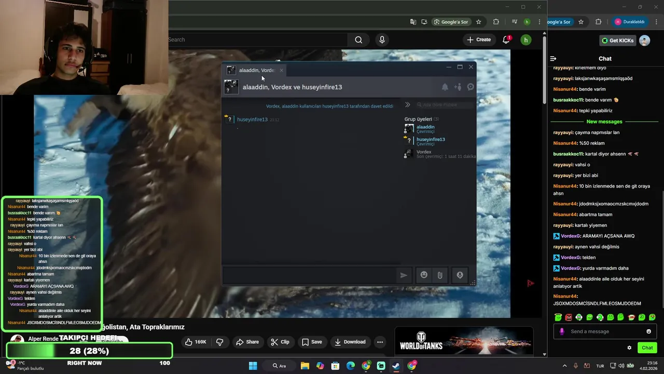664x374 pixels.
Task: Click in the YouTube Search field
Action: [257, 39]
